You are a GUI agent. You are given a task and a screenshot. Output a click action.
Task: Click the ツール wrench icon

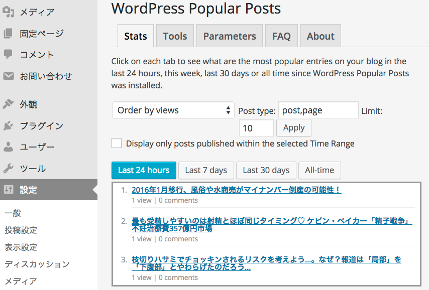[x=8, y=169]
